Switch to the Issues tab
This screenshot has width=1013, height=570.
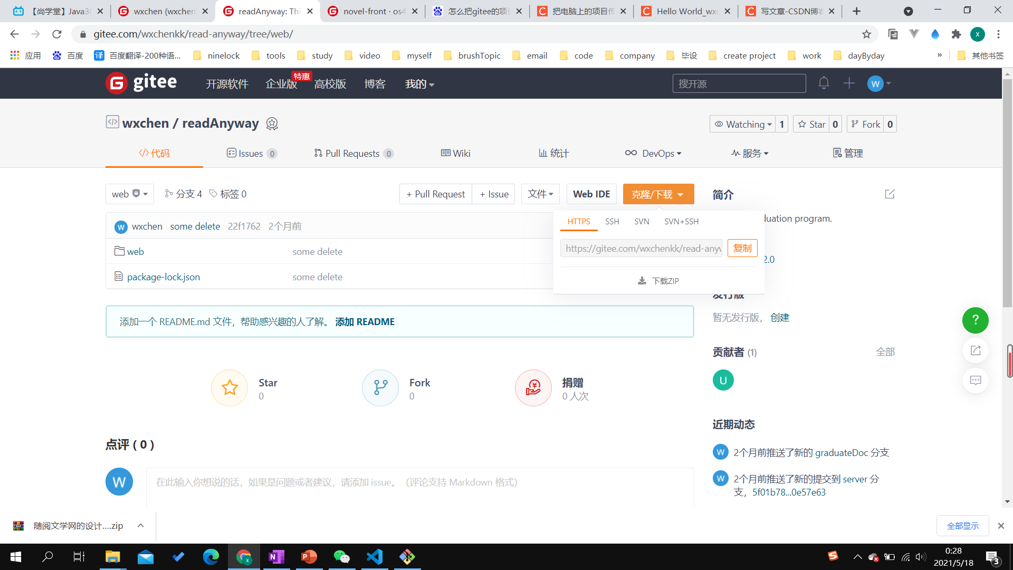click(252, 153)
